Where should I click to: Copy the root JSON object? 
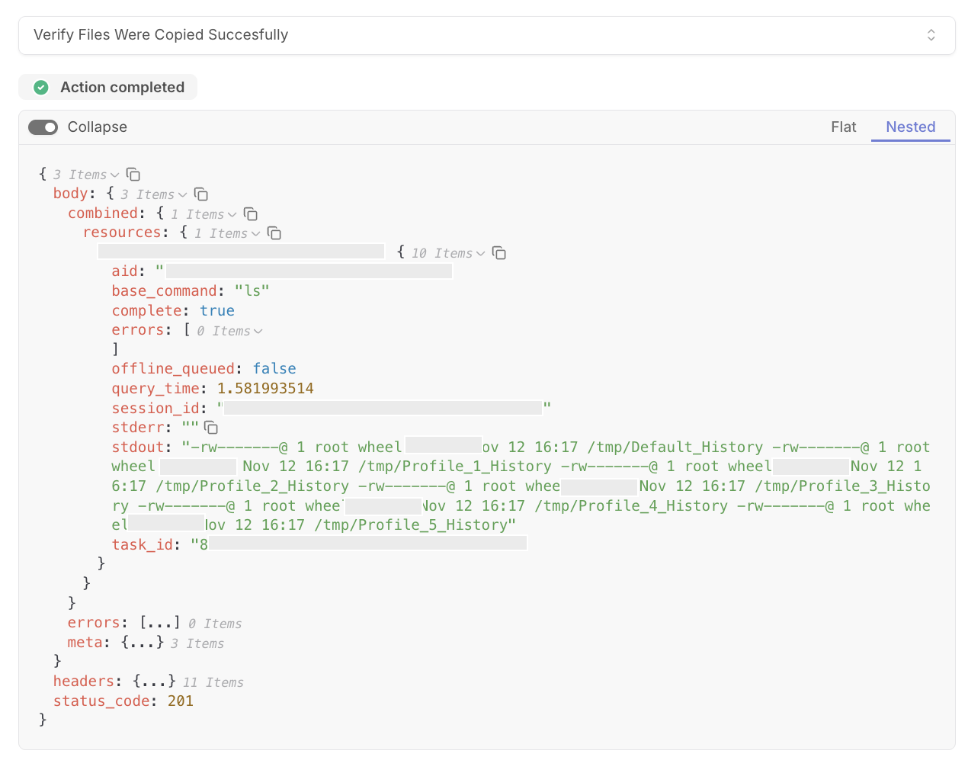pos(133,175)
